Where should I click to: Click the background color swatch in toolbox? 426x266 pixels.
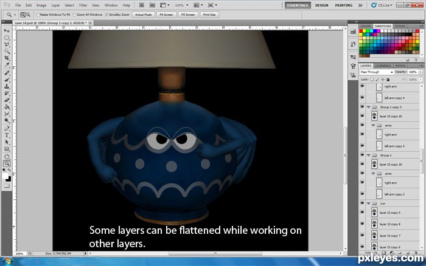pos(9,179)
